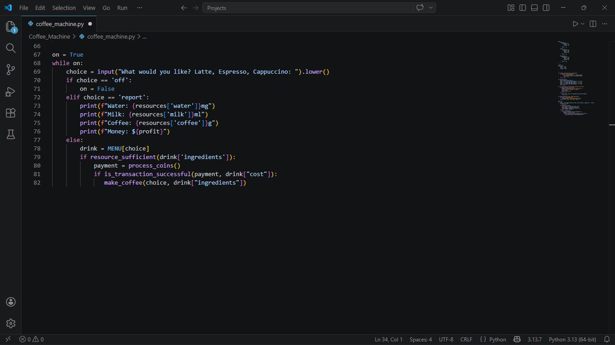
Task: Click 'process_coins()' in line 80
Action: 154,165
